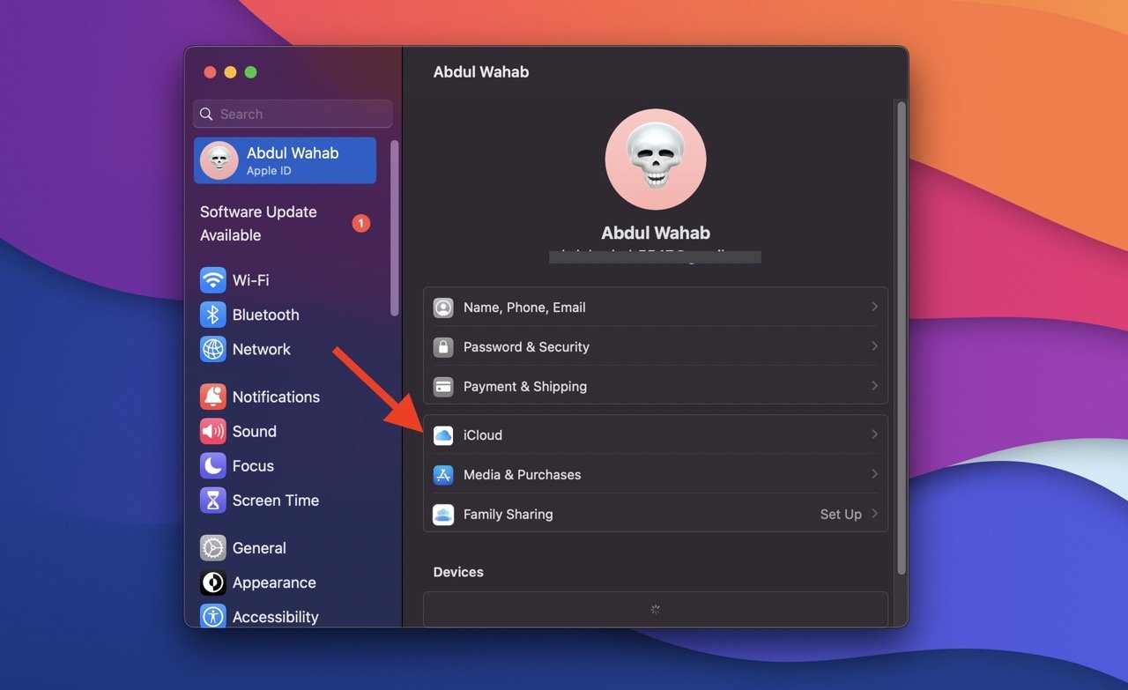
Task: Expand the Name, Phone, Email chevron
Action: pos(874,307)
